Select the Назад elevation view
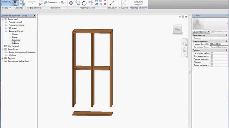The height and width of the screenshot is (128, 229). click(15, 34)
